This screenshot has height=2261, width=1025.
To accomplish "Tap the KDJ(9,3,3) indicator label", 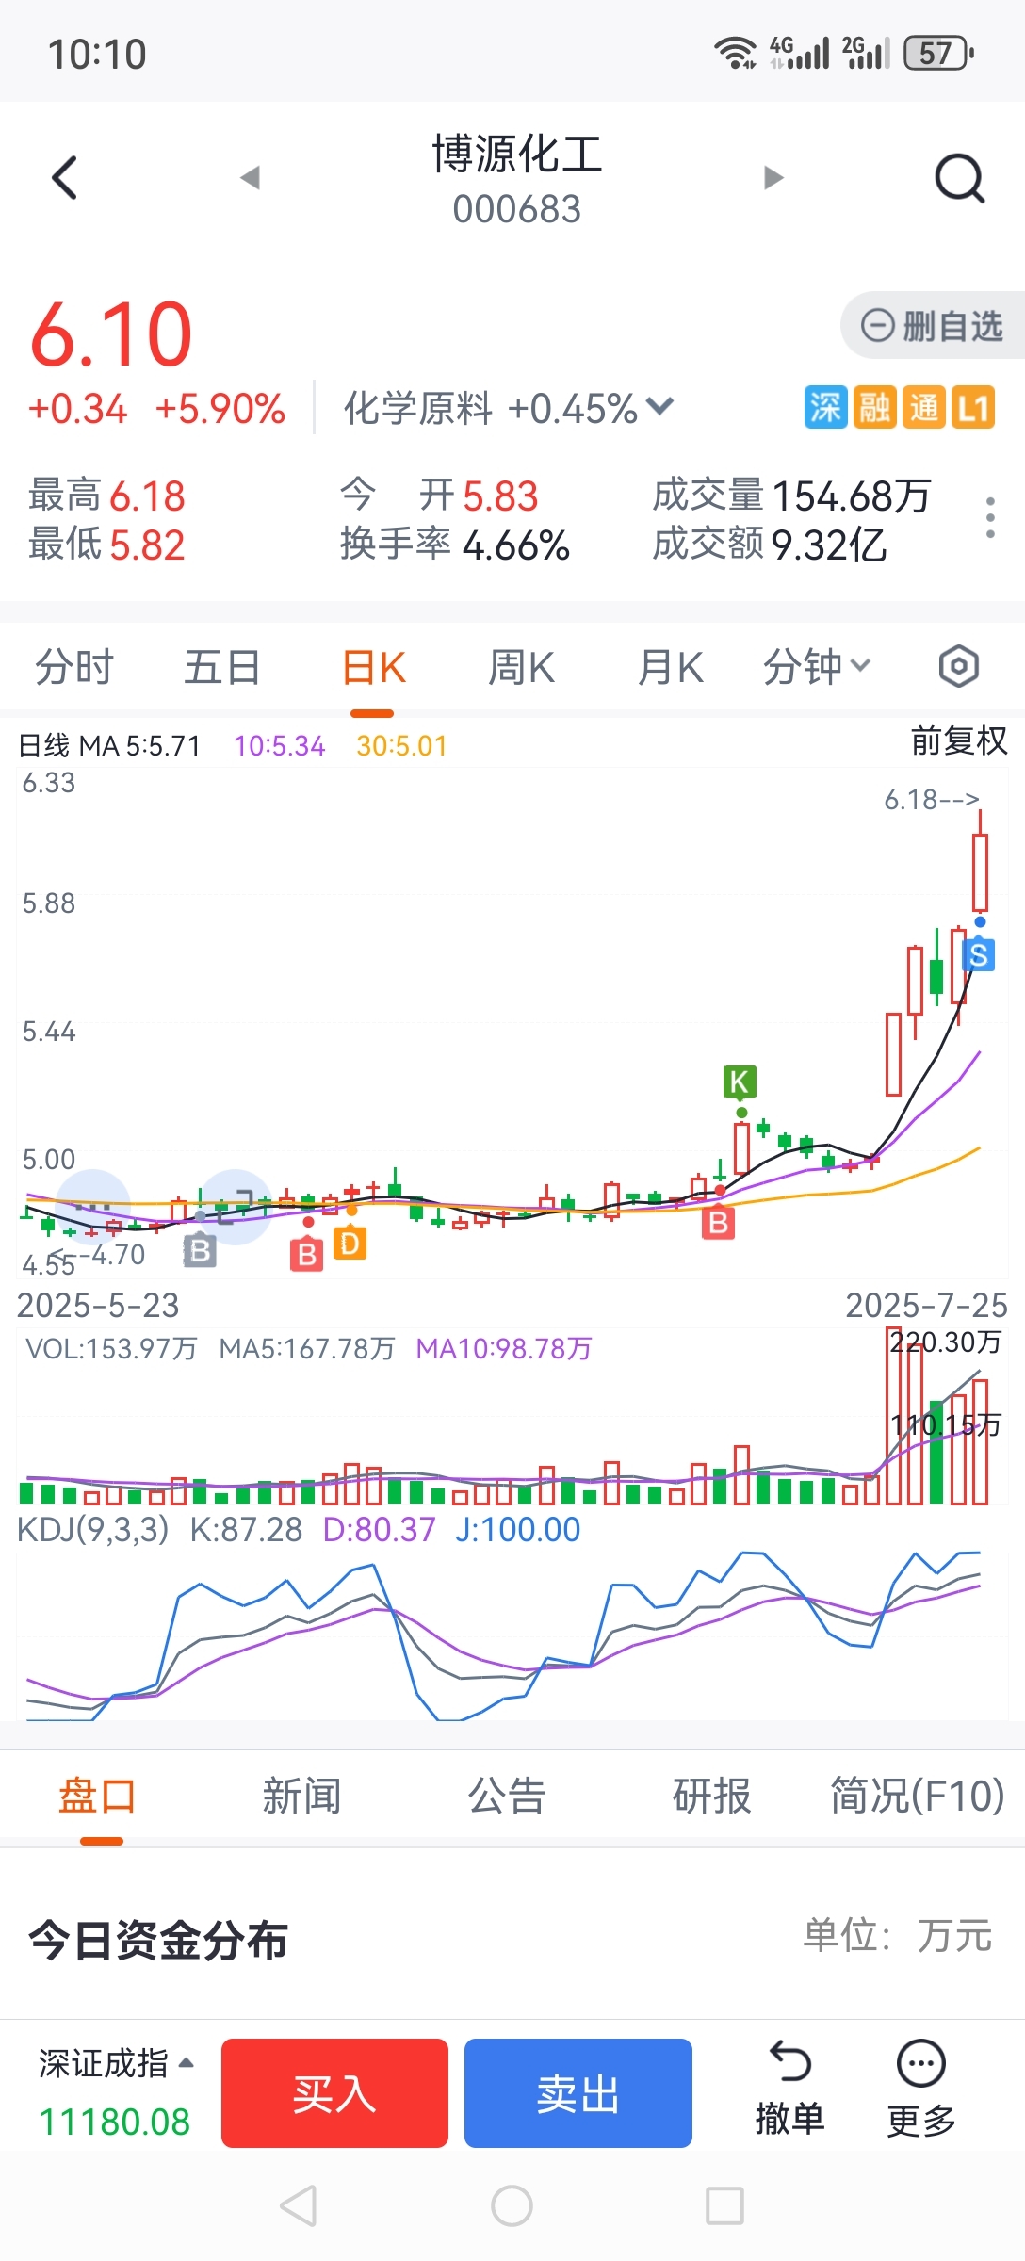I will click(x=93, y=1530).
